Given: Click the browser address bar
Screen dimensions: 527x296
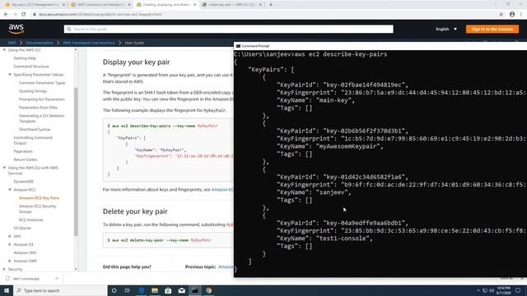Looking at the screenshot, I should (262, 15).
